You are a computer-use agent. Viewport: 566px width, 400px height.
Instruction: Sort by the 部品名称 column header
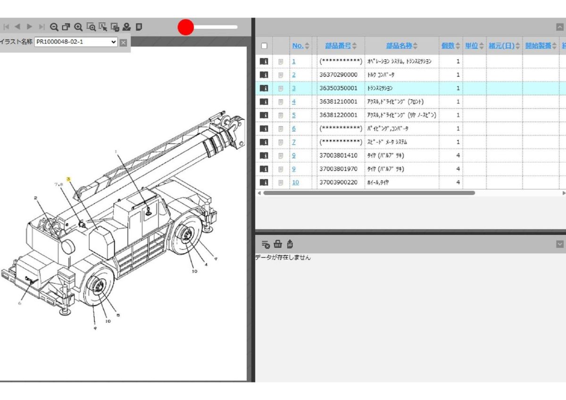tap(402, 46)
